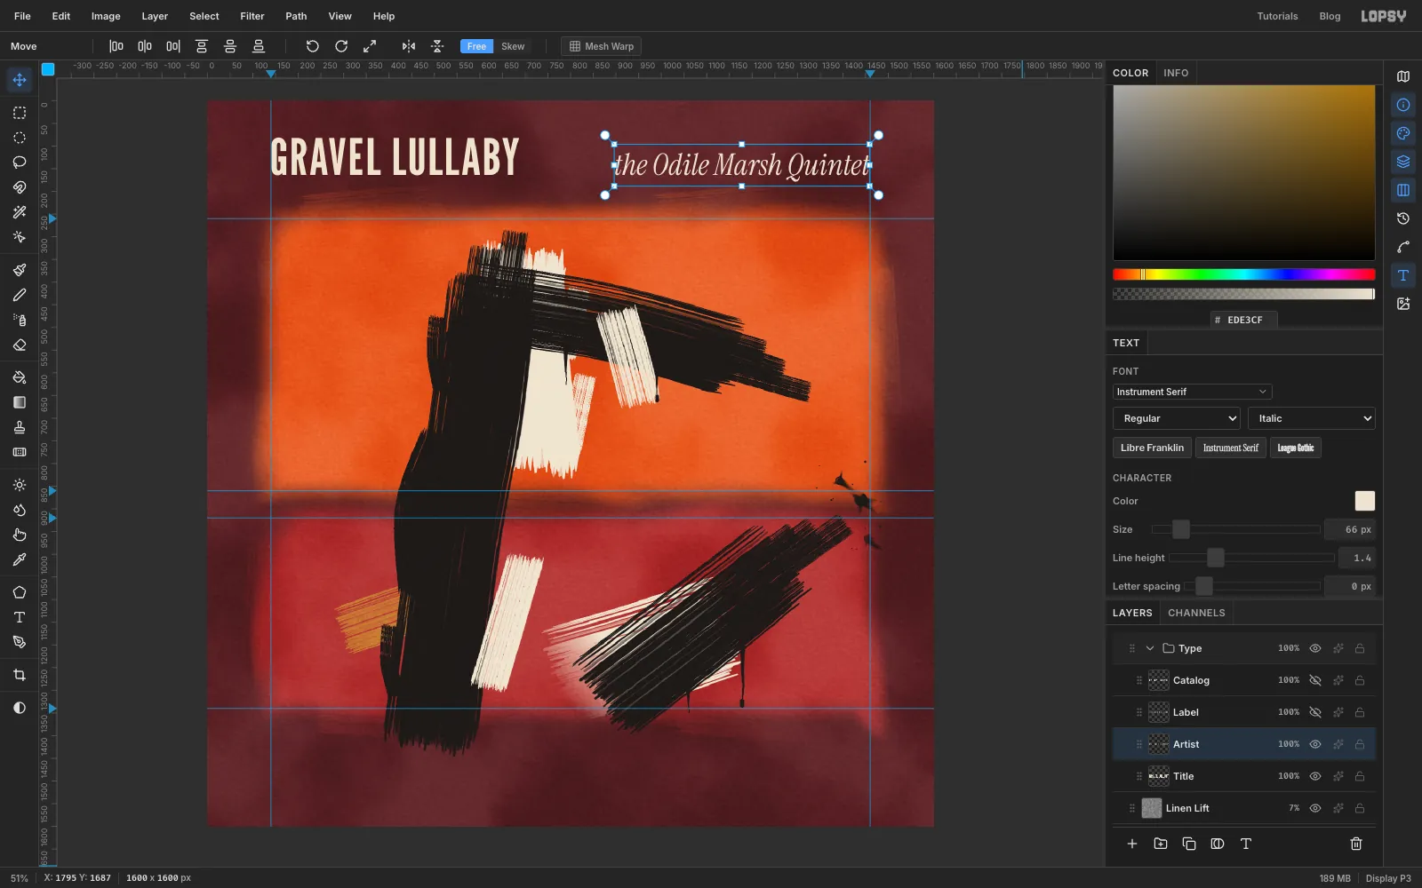
Task: Toggle visibility of the Type group
Action: tap(1315, 648)
